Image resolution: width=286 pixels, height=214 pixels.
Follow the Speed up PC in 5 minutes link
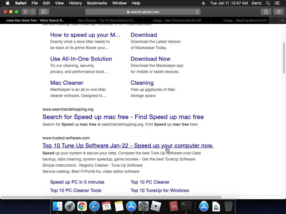(77, 182)
